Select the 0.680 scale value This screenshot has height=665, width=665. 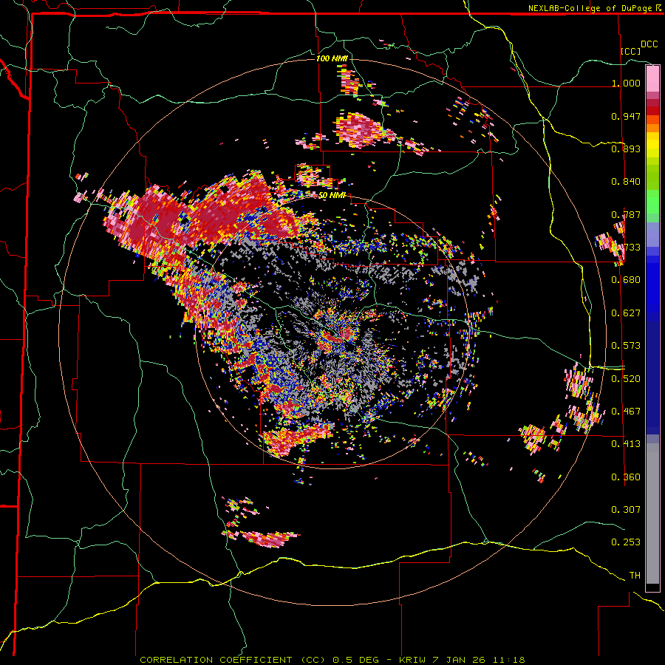[x=626, y=280]
